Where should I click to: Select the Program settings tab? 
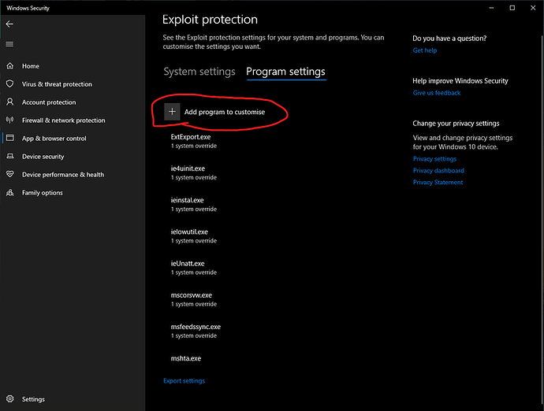coord(285,72)
